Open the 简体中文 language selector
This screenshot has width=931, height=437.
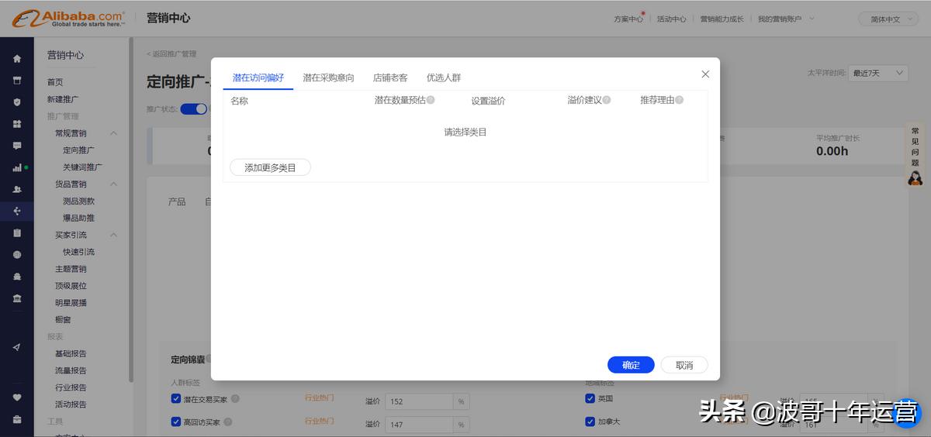[888, 19]
